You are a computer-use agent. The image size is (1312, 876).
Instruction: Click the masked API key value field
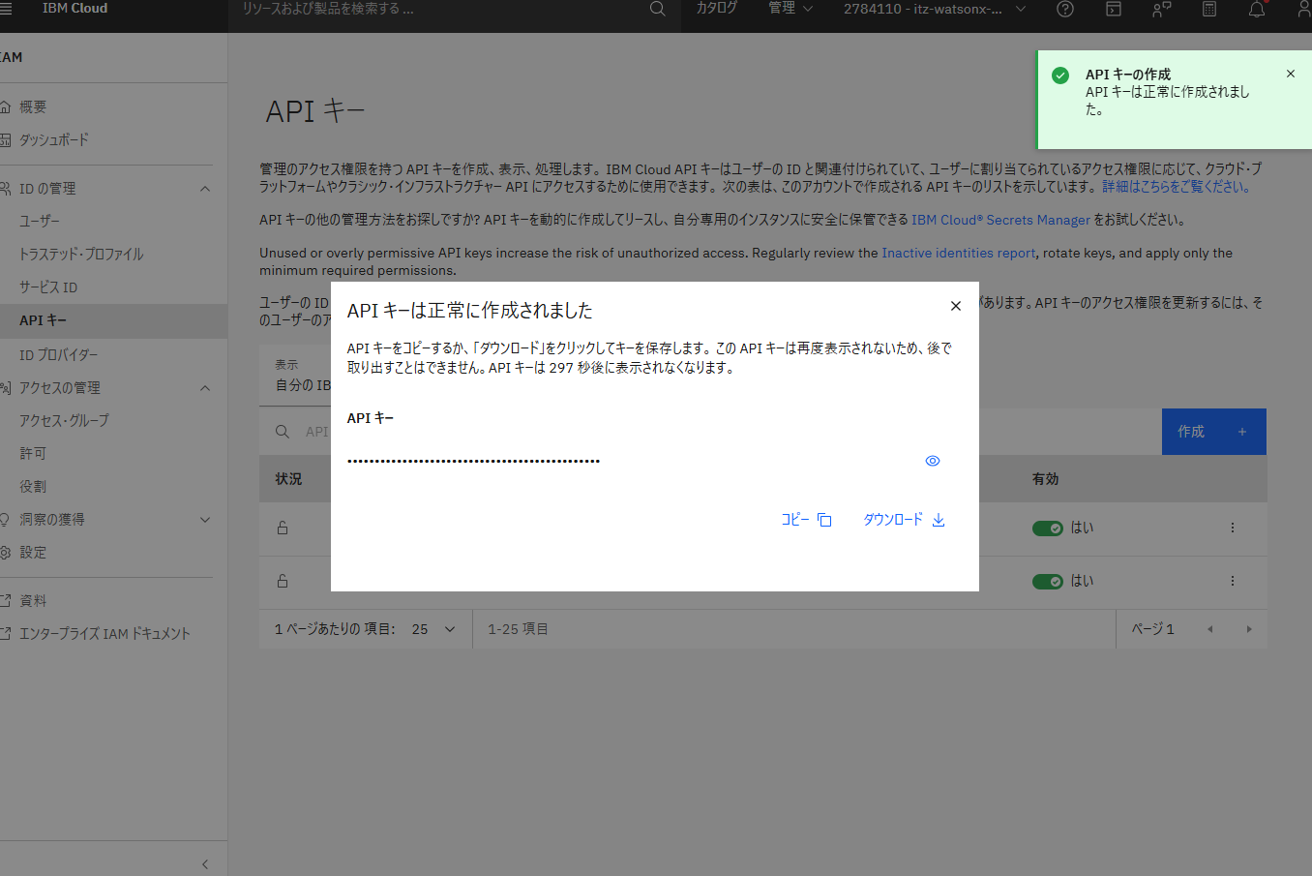pyautogui.click(x=474, y=461)
